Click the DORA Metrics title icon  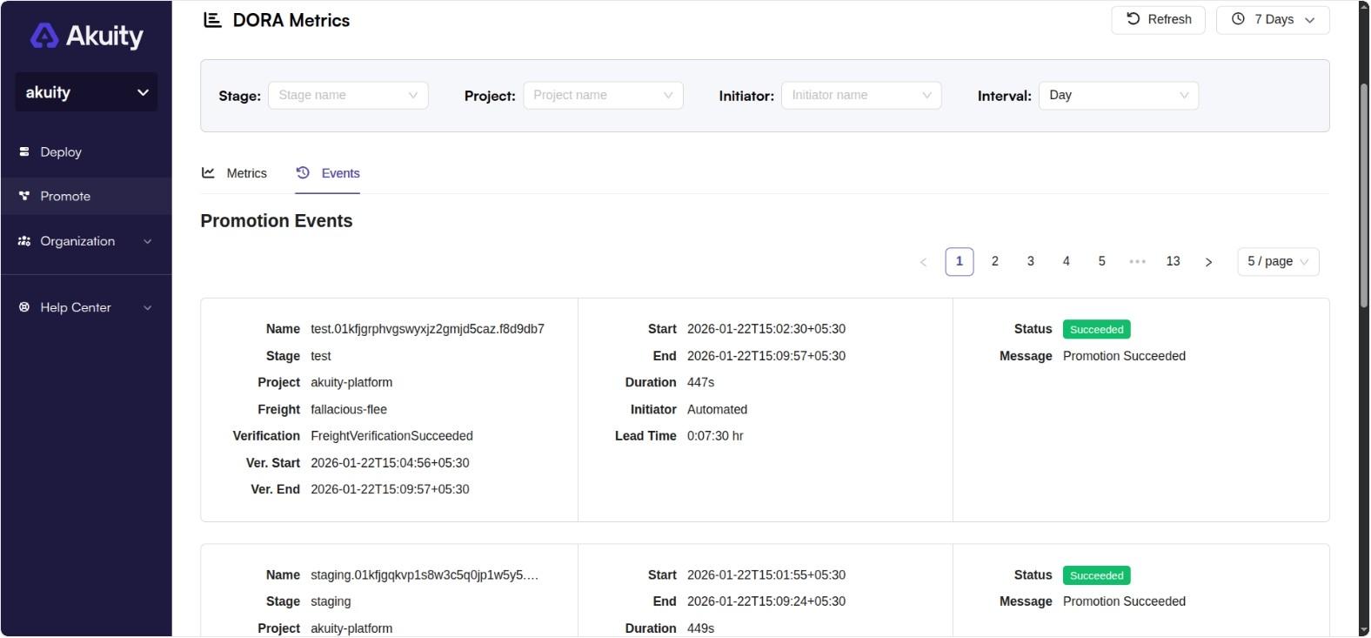(x=212, y=20)
